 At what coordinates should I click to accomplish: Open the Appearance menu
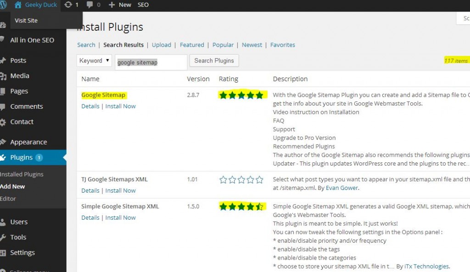28,142
